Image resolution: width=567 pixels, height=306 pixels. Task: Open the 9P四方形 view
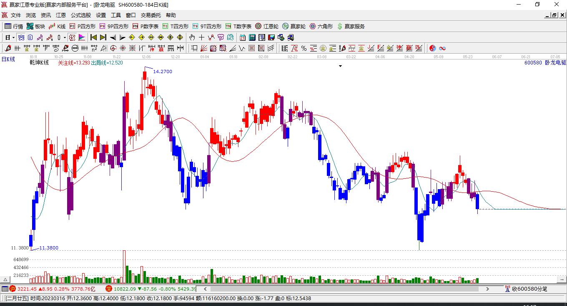point(114,26)
